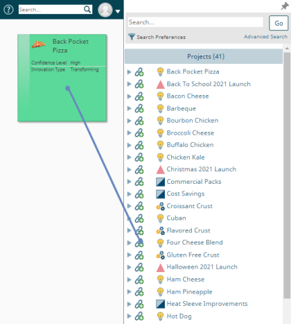Click the gears icon beside Croissant Crust

pyautogui.click(x=161, y=206)
